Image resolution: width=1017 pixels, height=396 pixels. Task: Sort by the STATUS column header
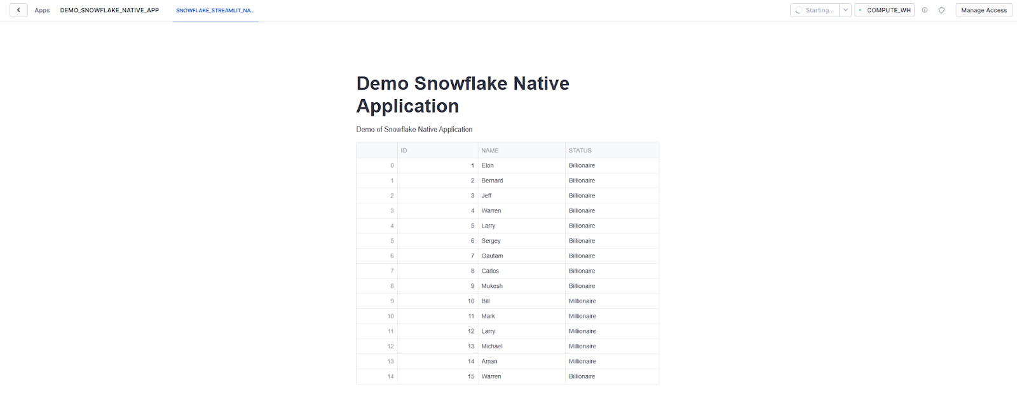pos(612,151)
